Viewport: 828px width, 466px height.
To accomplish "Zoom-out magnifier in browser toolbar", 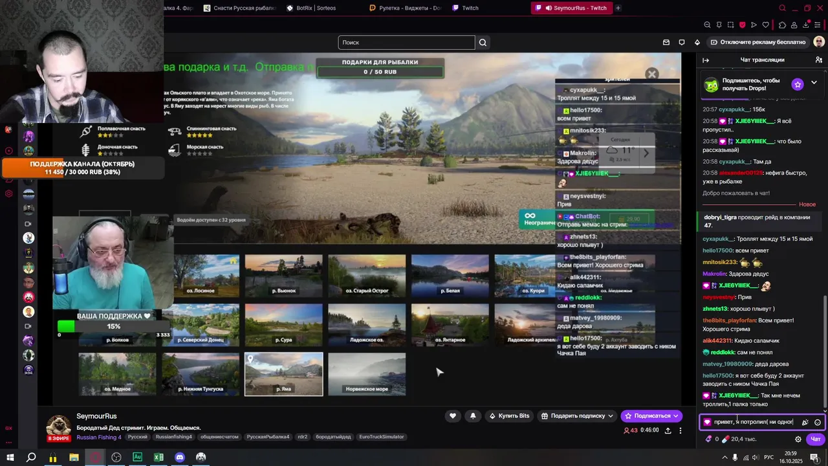I will click(707, 25).
